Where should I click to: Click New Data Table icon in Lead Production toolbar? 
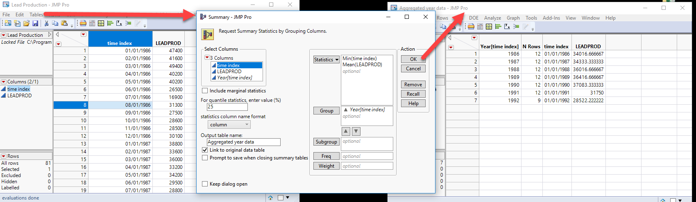tap(8, 23)
